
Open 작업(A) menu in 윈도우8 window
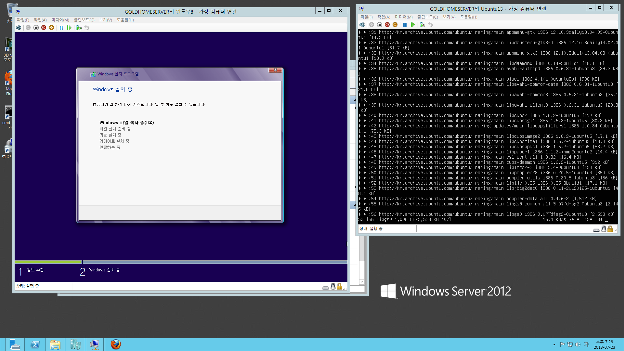pos(40,20)
